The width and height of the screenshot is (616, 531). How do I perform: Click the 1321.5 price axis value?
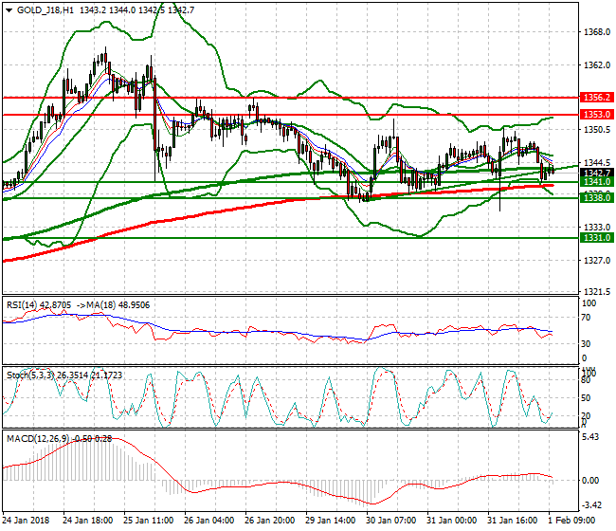click(x=597, y=292)
